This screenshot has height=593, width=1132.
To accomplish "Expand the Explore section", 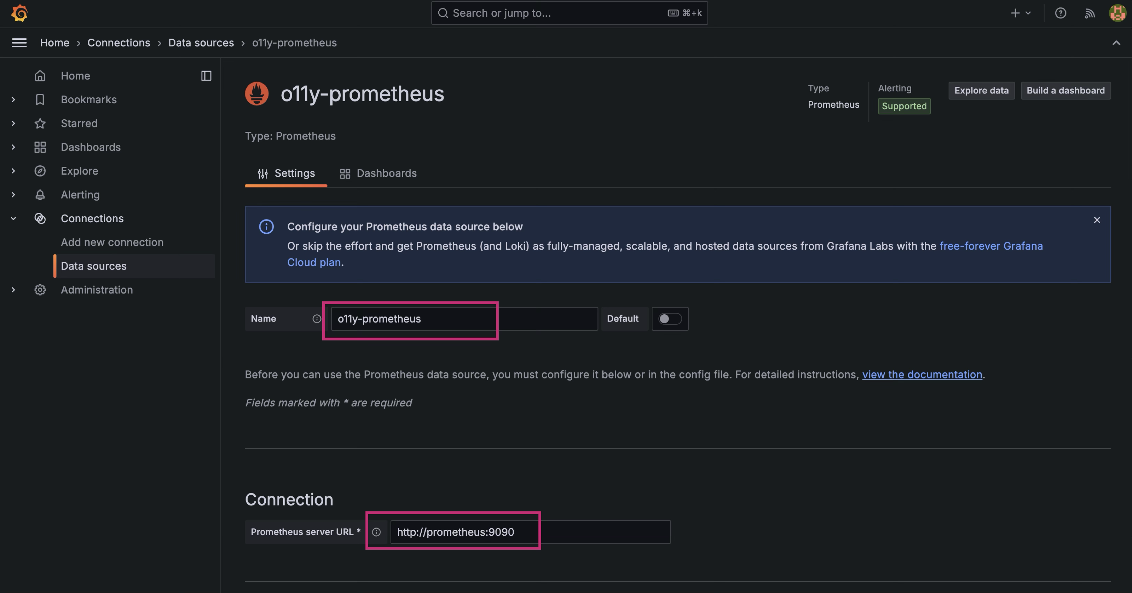I will click(x=13, y=171).
